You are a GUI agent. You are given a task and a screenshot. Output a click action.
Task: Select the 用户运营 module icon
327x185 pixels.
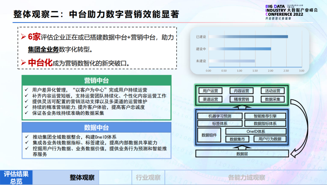tap(211, 91)
